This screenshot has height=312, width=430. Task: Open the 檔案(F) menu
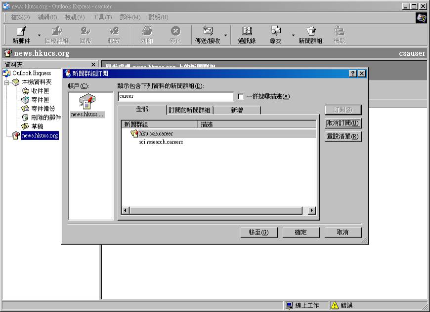click(20, 17)
